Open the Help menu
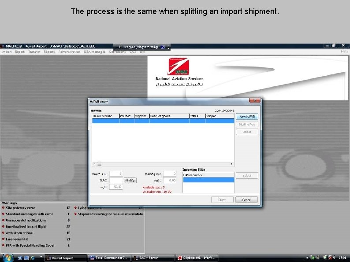Screen dimensions: 350x262 [344, 51]
